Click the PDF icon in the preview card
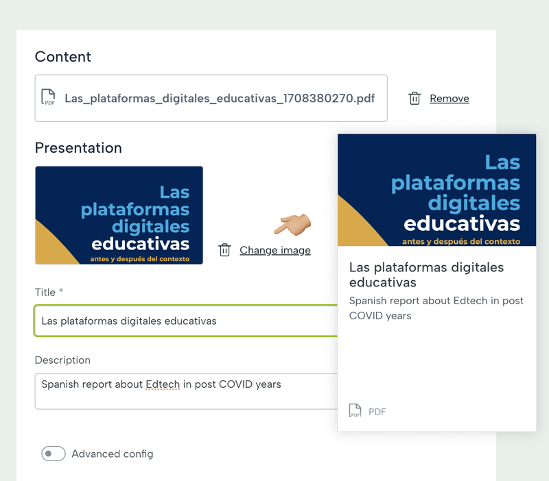 pos(355,411)
